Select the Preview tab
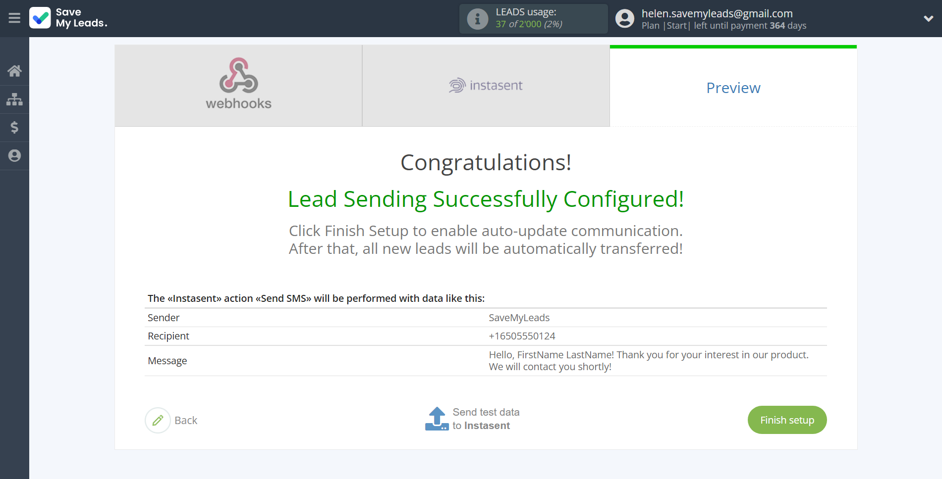Viewport: 942px width, 479px height. pyautogui.click(x=733, y=88)
